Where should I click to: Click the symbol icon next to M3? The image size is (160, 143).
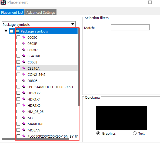[24, 118]
